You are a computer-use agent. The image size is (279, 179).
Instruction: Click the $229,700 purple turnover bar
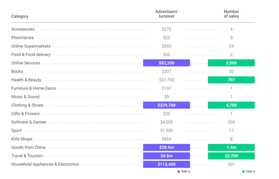click(166, 105)
